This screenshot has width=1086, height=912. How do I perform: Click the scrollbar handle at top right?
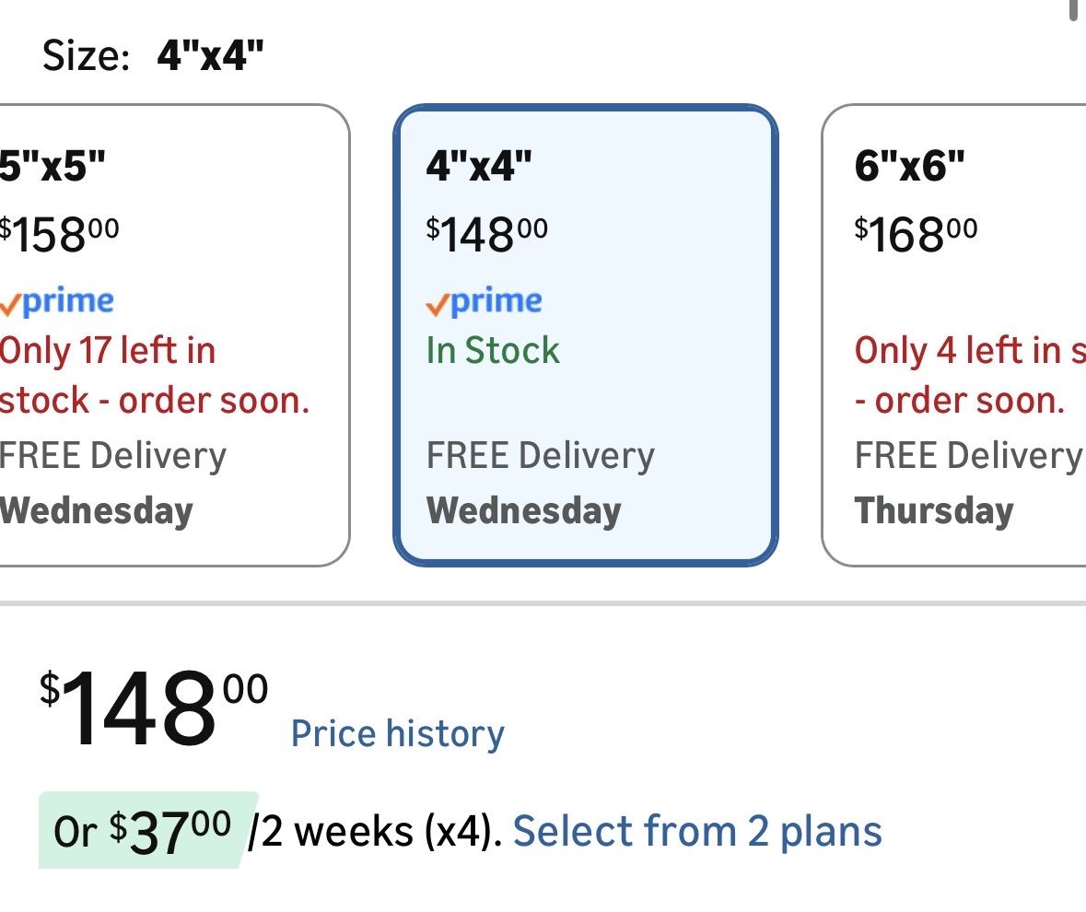coord(1073,9)
